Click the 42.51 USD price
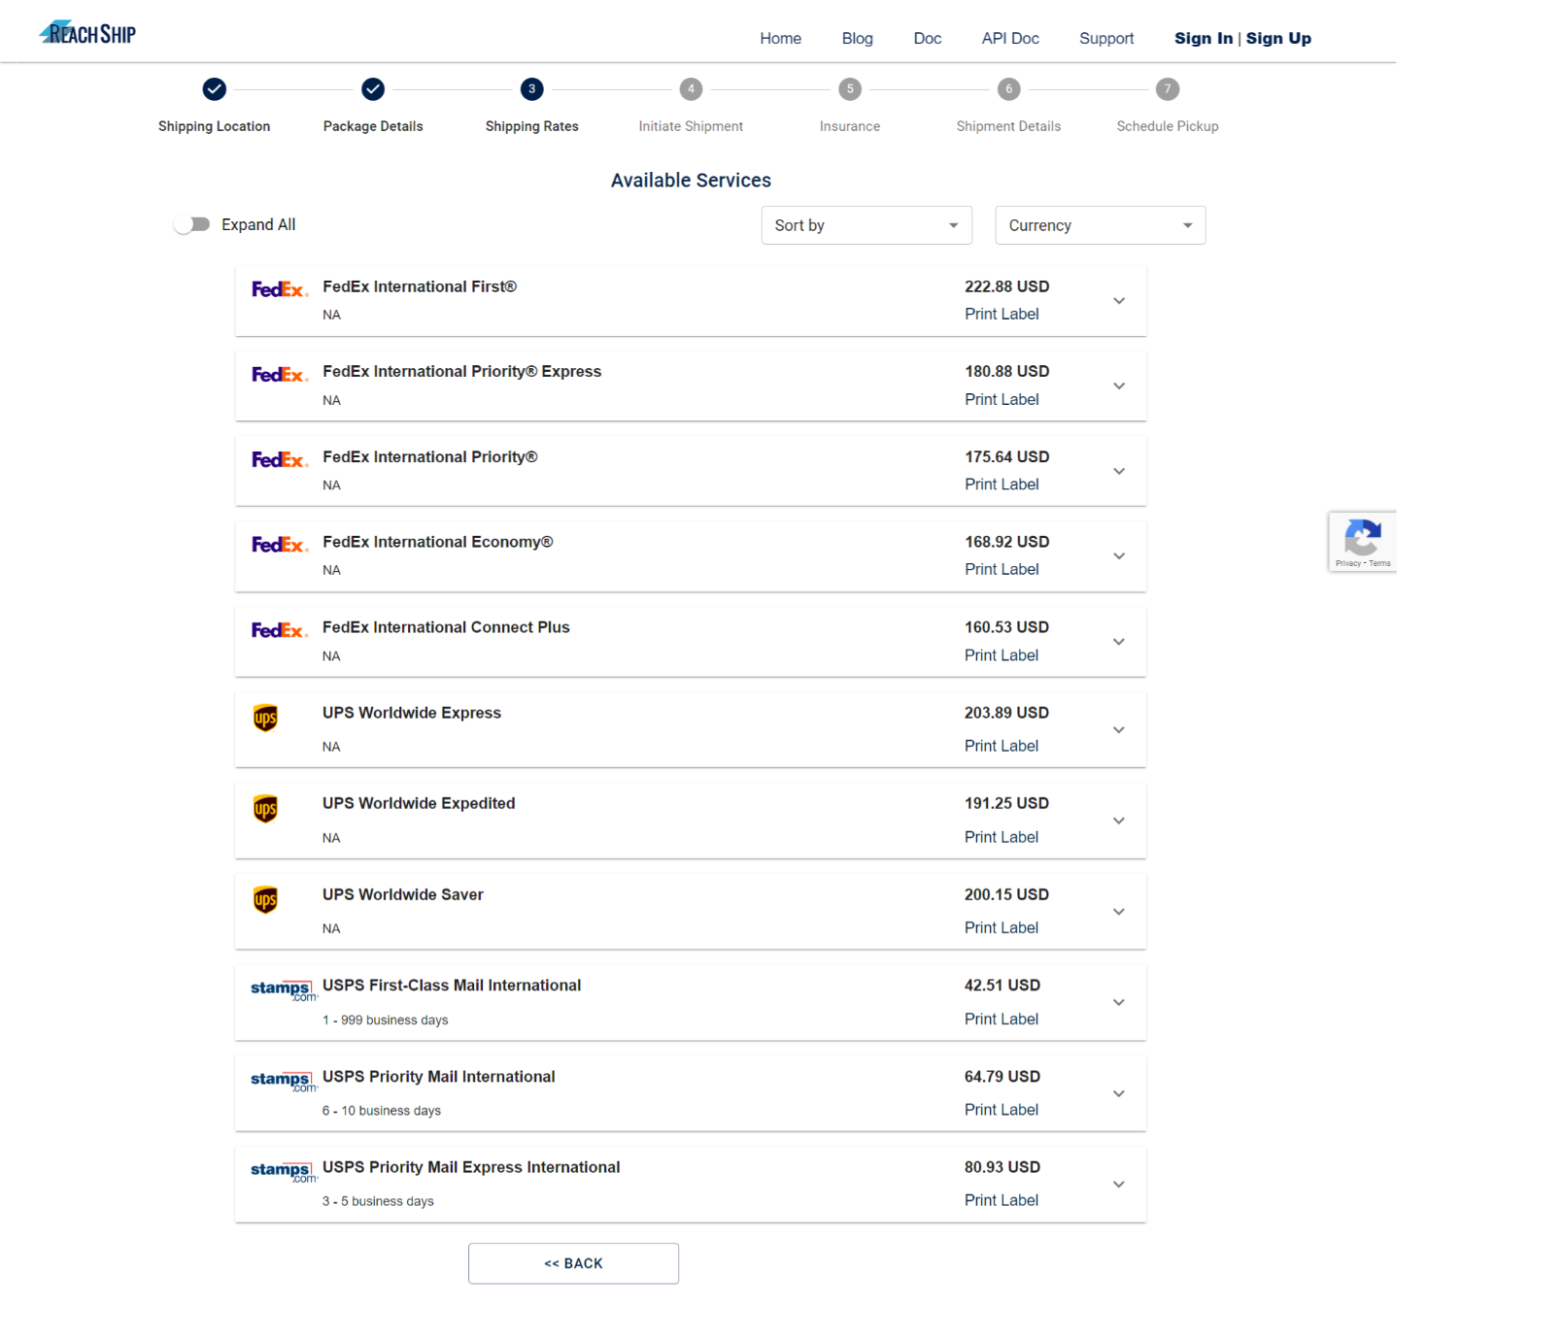This screenshot has width=1562, height=1339. (1002, 985)
